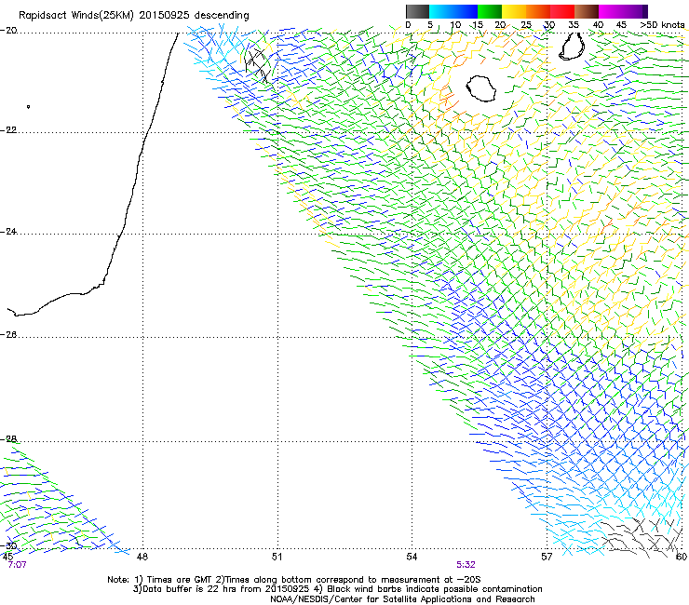Screen dimensions: 689x605
Task: Select the '-24' latitude axis label
Action: click(x=8, y=232)
